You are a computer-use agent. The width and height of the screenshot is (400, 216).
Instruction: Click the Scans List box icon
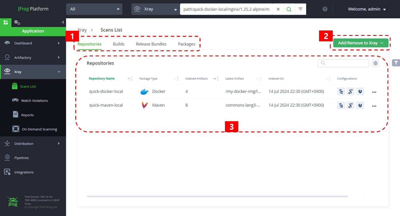pyautogui.click(x=15, y=86)
